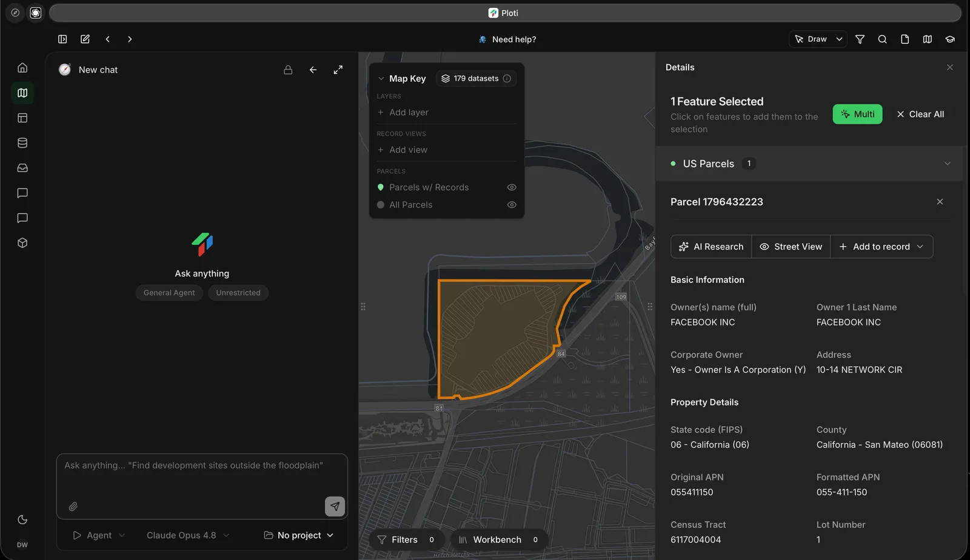This screenshot has width=970, height=560.
Task: Click Add layer in Map Key
Action: (x=403, y=113)
